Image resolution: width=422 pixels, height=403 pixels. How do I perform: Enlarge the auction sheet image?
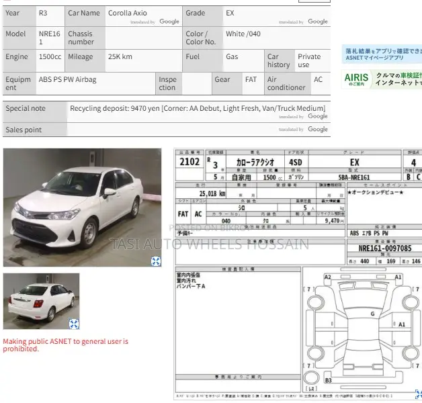pos(419,394)
